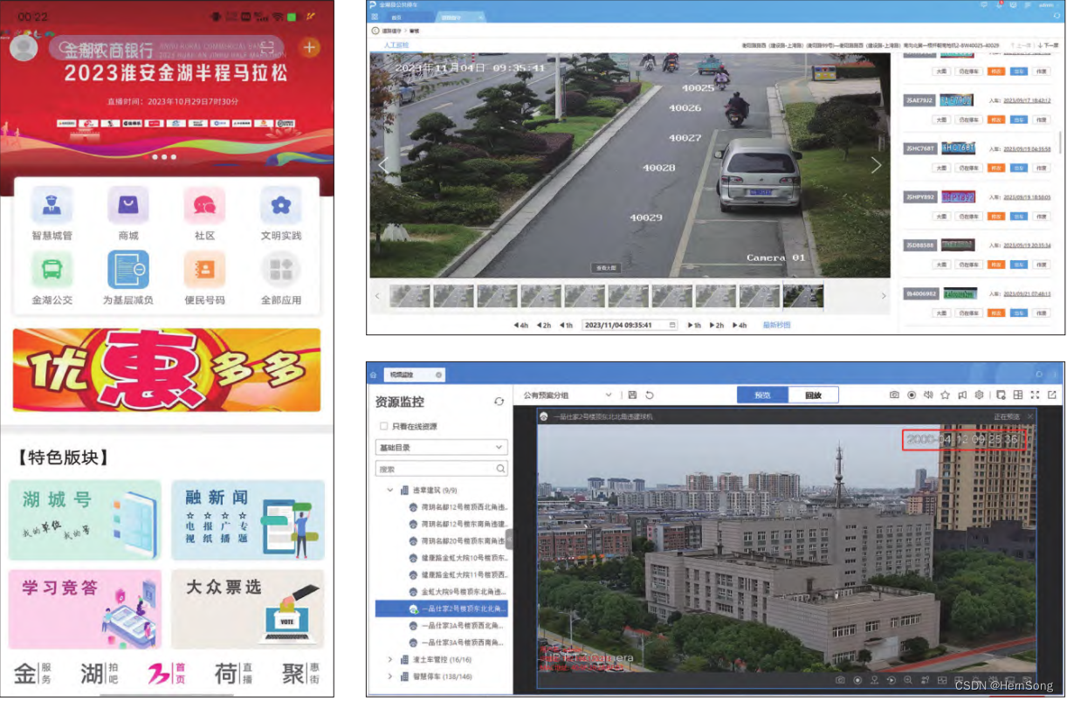This screenshot has height=701, width=1067.
Task: Tap the orange plus icon in the mobile app header
Action: tap(310, 47)
